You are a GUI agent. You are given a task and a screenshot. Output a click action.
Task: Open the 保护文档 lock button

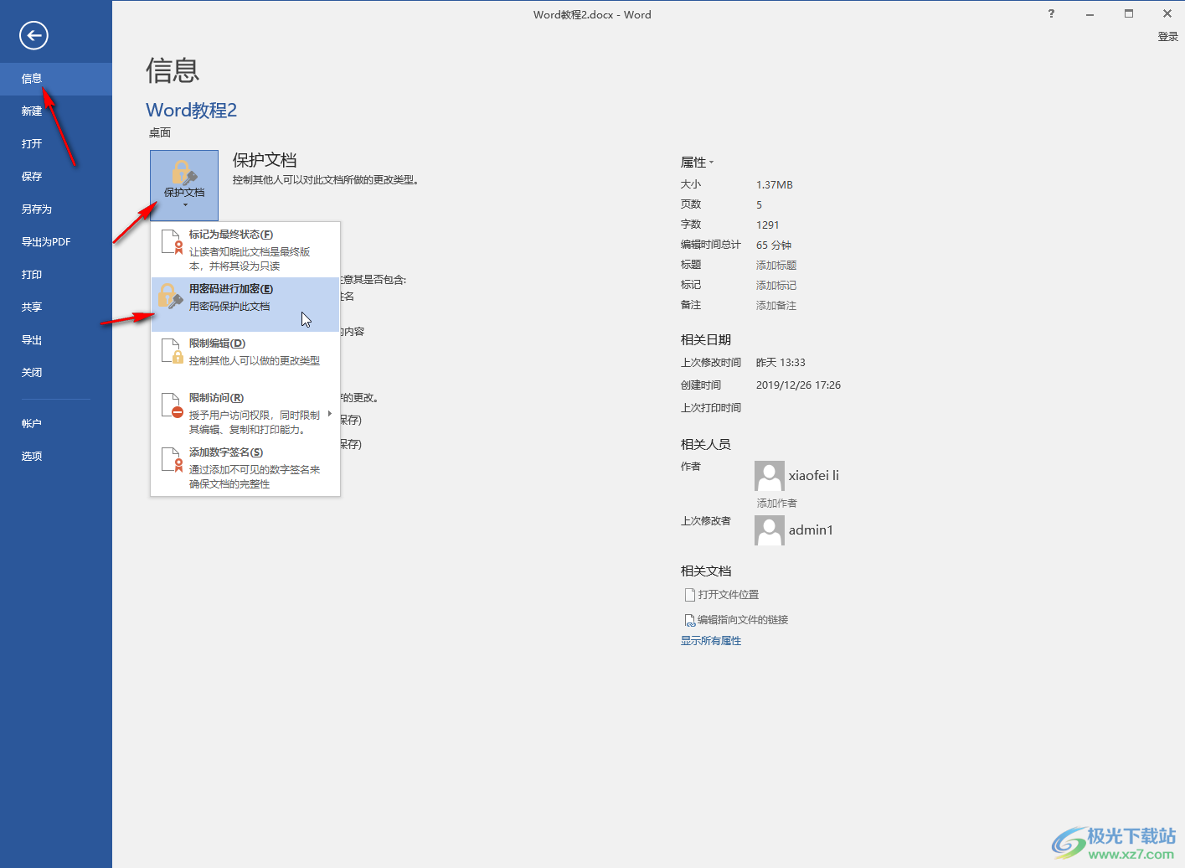click(x=184, y=185)
